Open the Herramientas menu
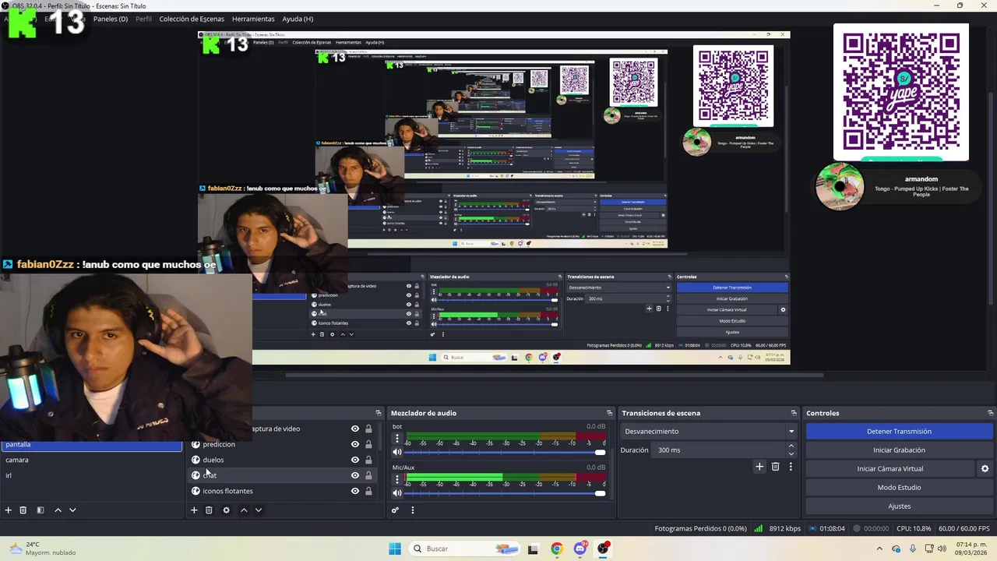 click(x=253, y=19)
